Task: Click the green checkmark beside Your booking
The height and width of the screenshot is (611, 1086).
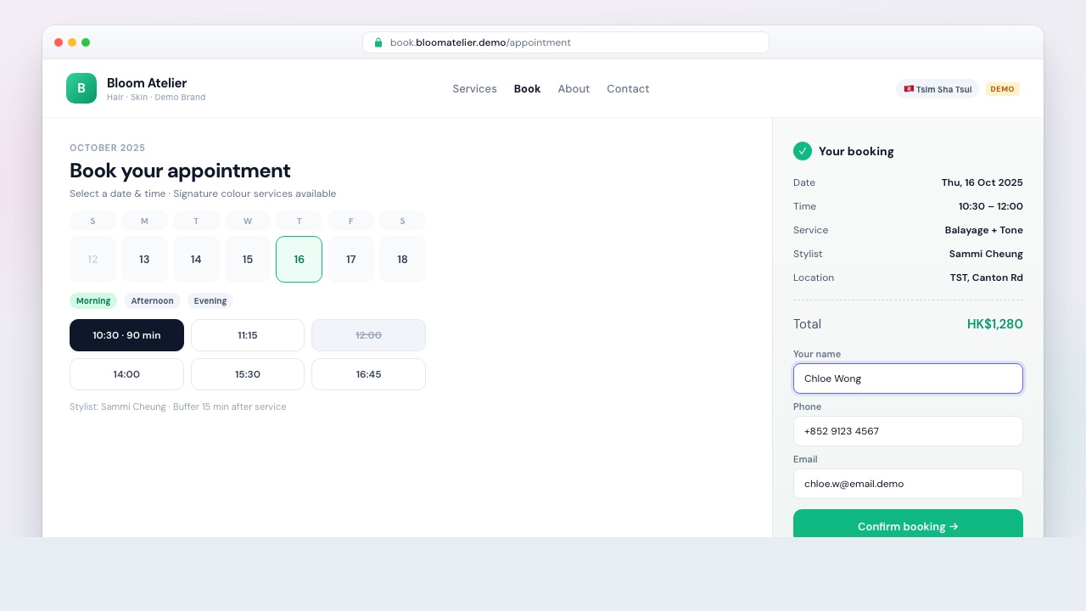Action: click(x=803, y=151)
